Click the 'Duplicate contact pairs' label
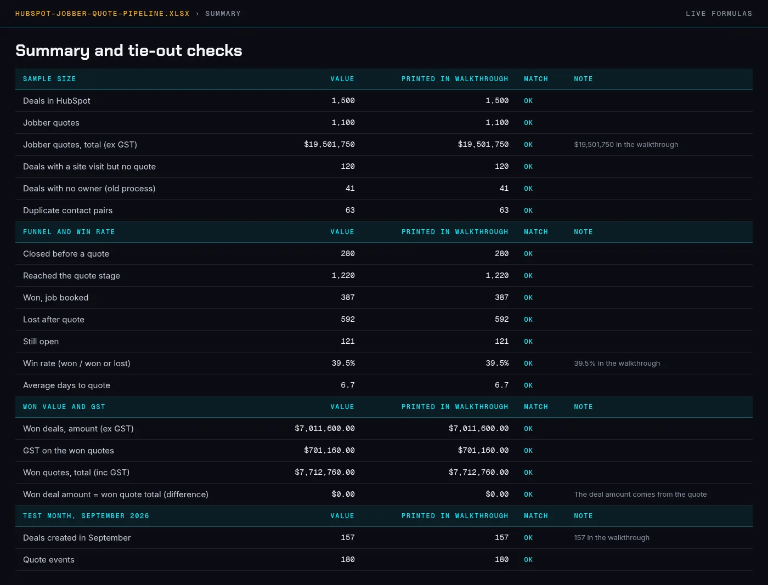Viewport: 768px width, 585px height. [x=67, y=211]
